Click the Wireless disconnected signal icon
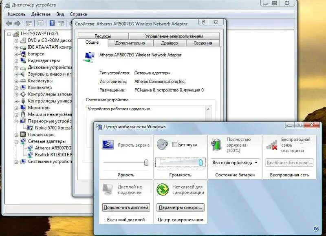Viewport: 326px width, 236px height. (272, 145)
